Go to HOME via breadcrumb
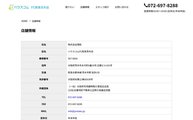 point(24,21)
